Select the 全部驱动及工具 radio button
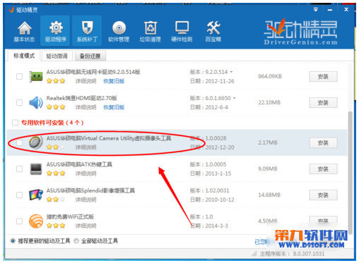The height and width of the screenshot is (263, 359). [76, 241]
